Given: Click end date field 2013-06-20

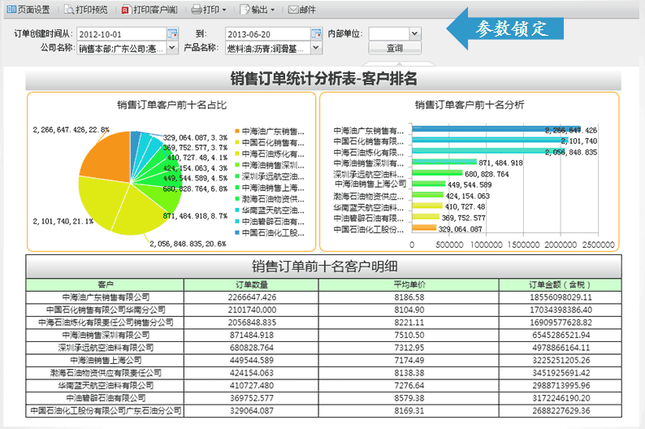Looking at the screenshot, I should (x=267, y=34).
